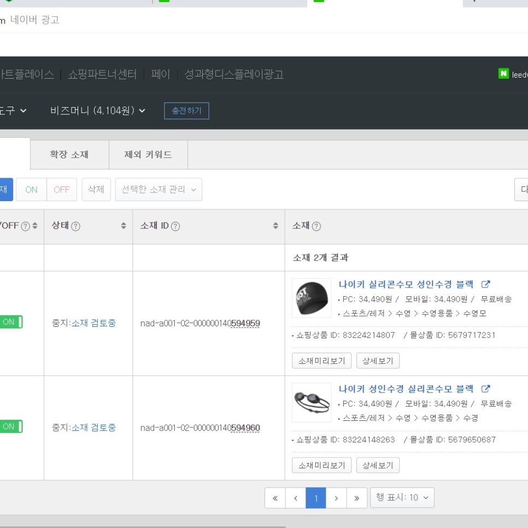Click category path ending in 수경
Image resolution: width=528 pixels, height=528 pixels.
pyautogui.click(x=410, y=418)
